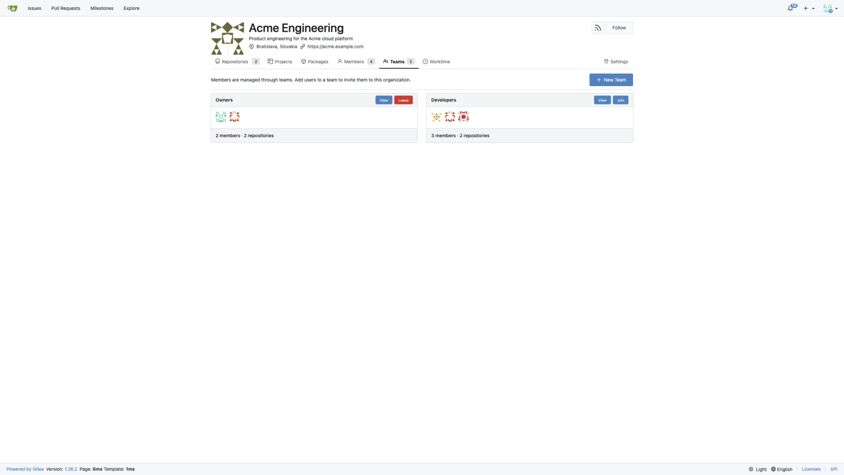Viewport: 844px width, 475px height.
Task: Open the API footer link
Action: tap(834, 469)
